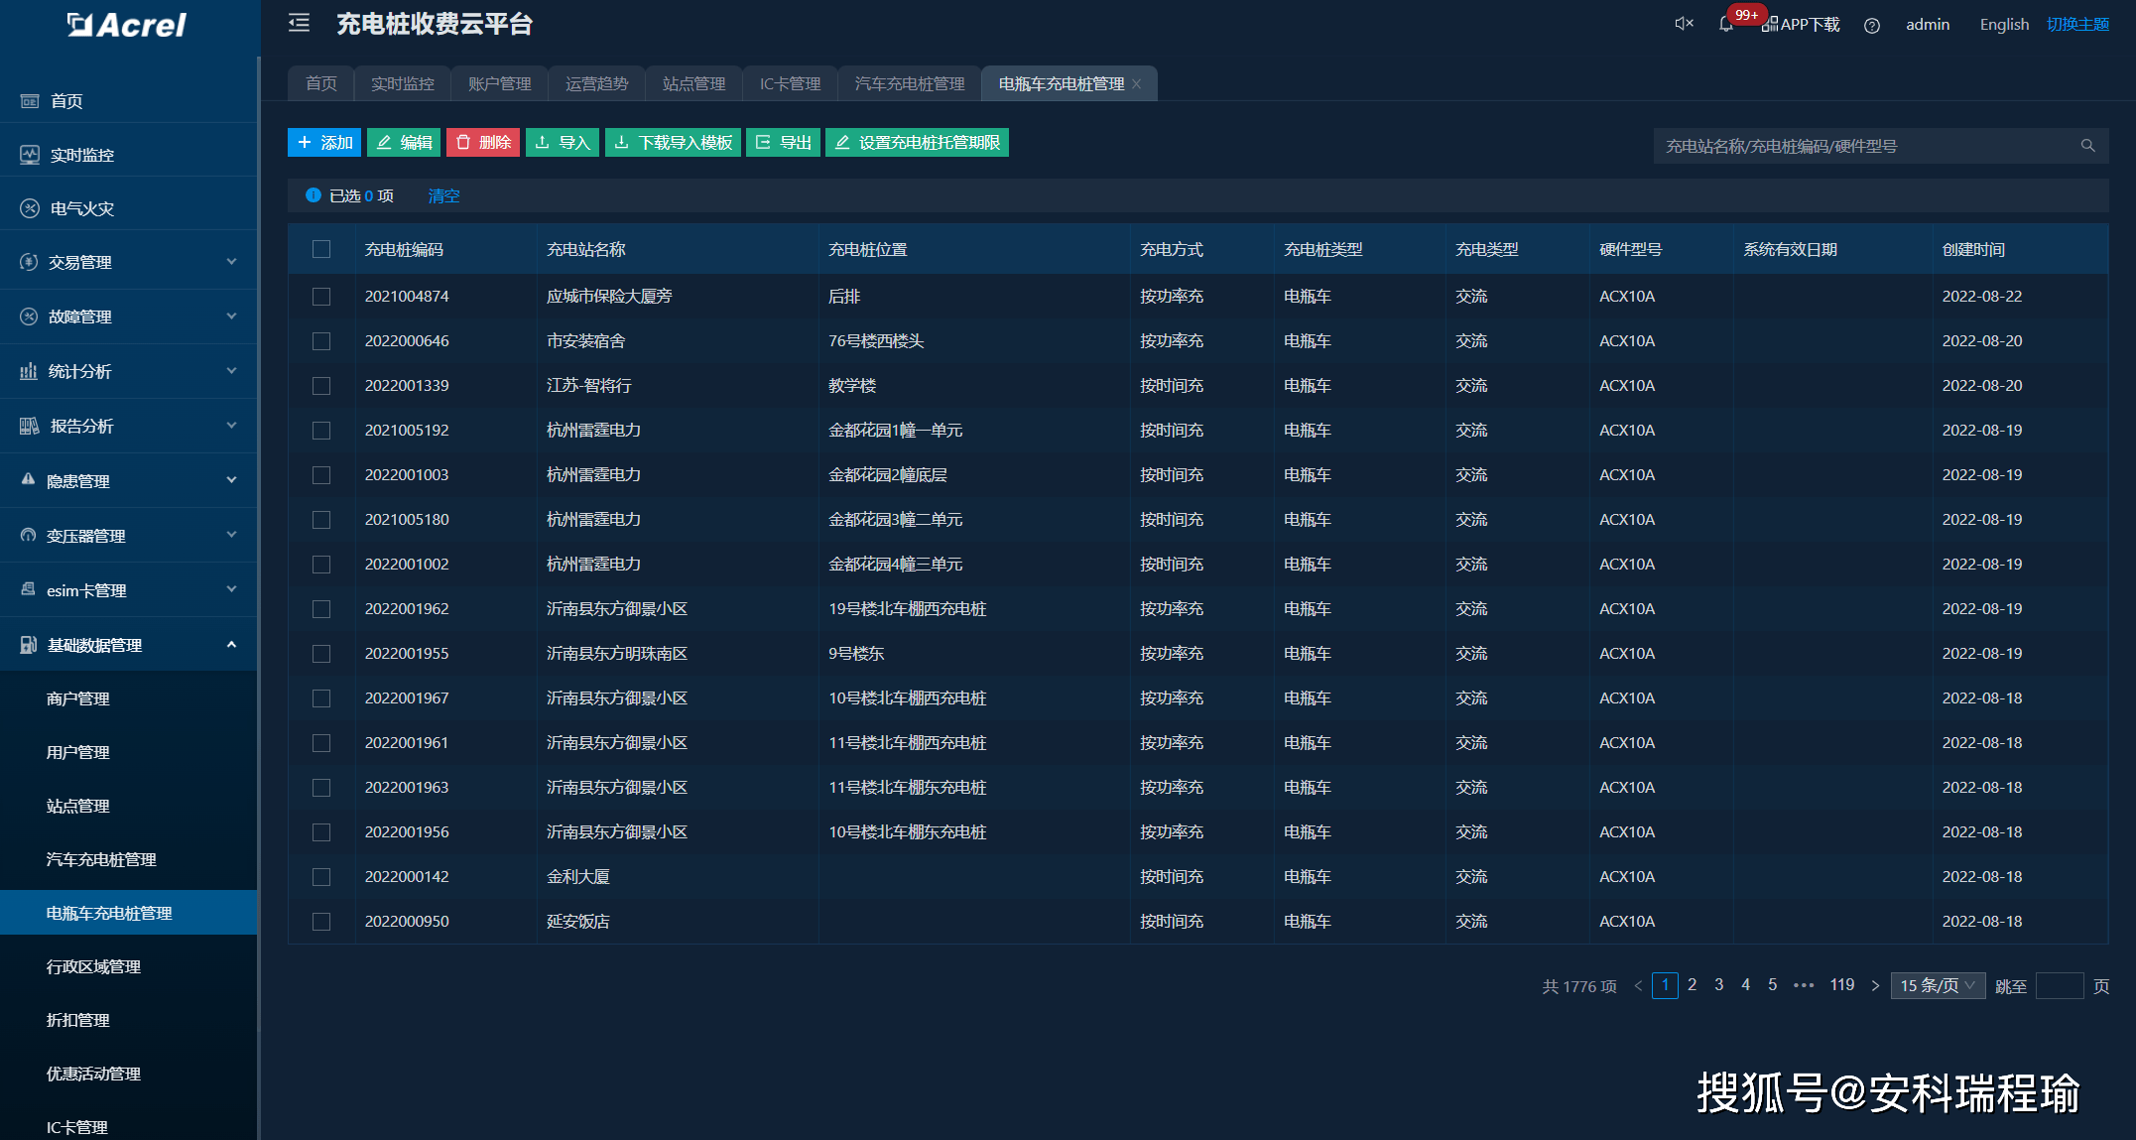The image size is (2136, 1140).
Task: Close the 电瓶车充电桩管理 tab
Action: [1136, 84]
